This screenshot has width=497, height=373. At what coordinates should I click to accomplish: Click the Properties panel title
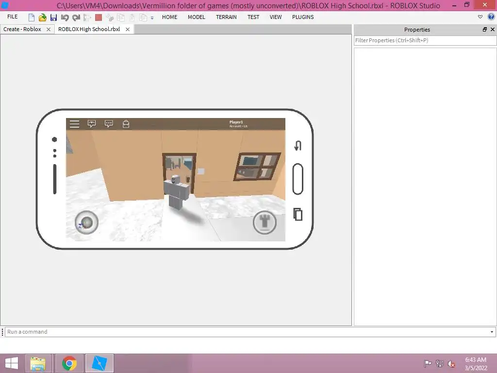[417, 30]
